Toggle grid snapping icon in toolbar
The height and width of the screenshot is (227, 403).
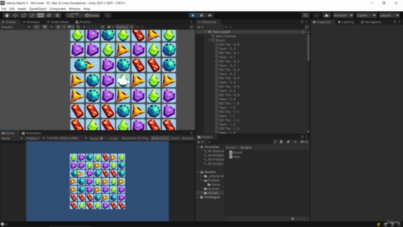(108, 15)
